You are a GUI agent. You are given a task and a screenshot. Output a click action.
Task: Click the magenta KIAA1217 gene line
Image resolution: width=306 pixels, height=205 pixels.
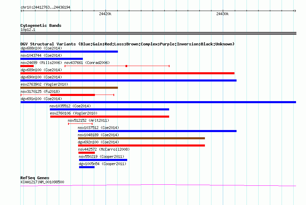click(158, 185)
